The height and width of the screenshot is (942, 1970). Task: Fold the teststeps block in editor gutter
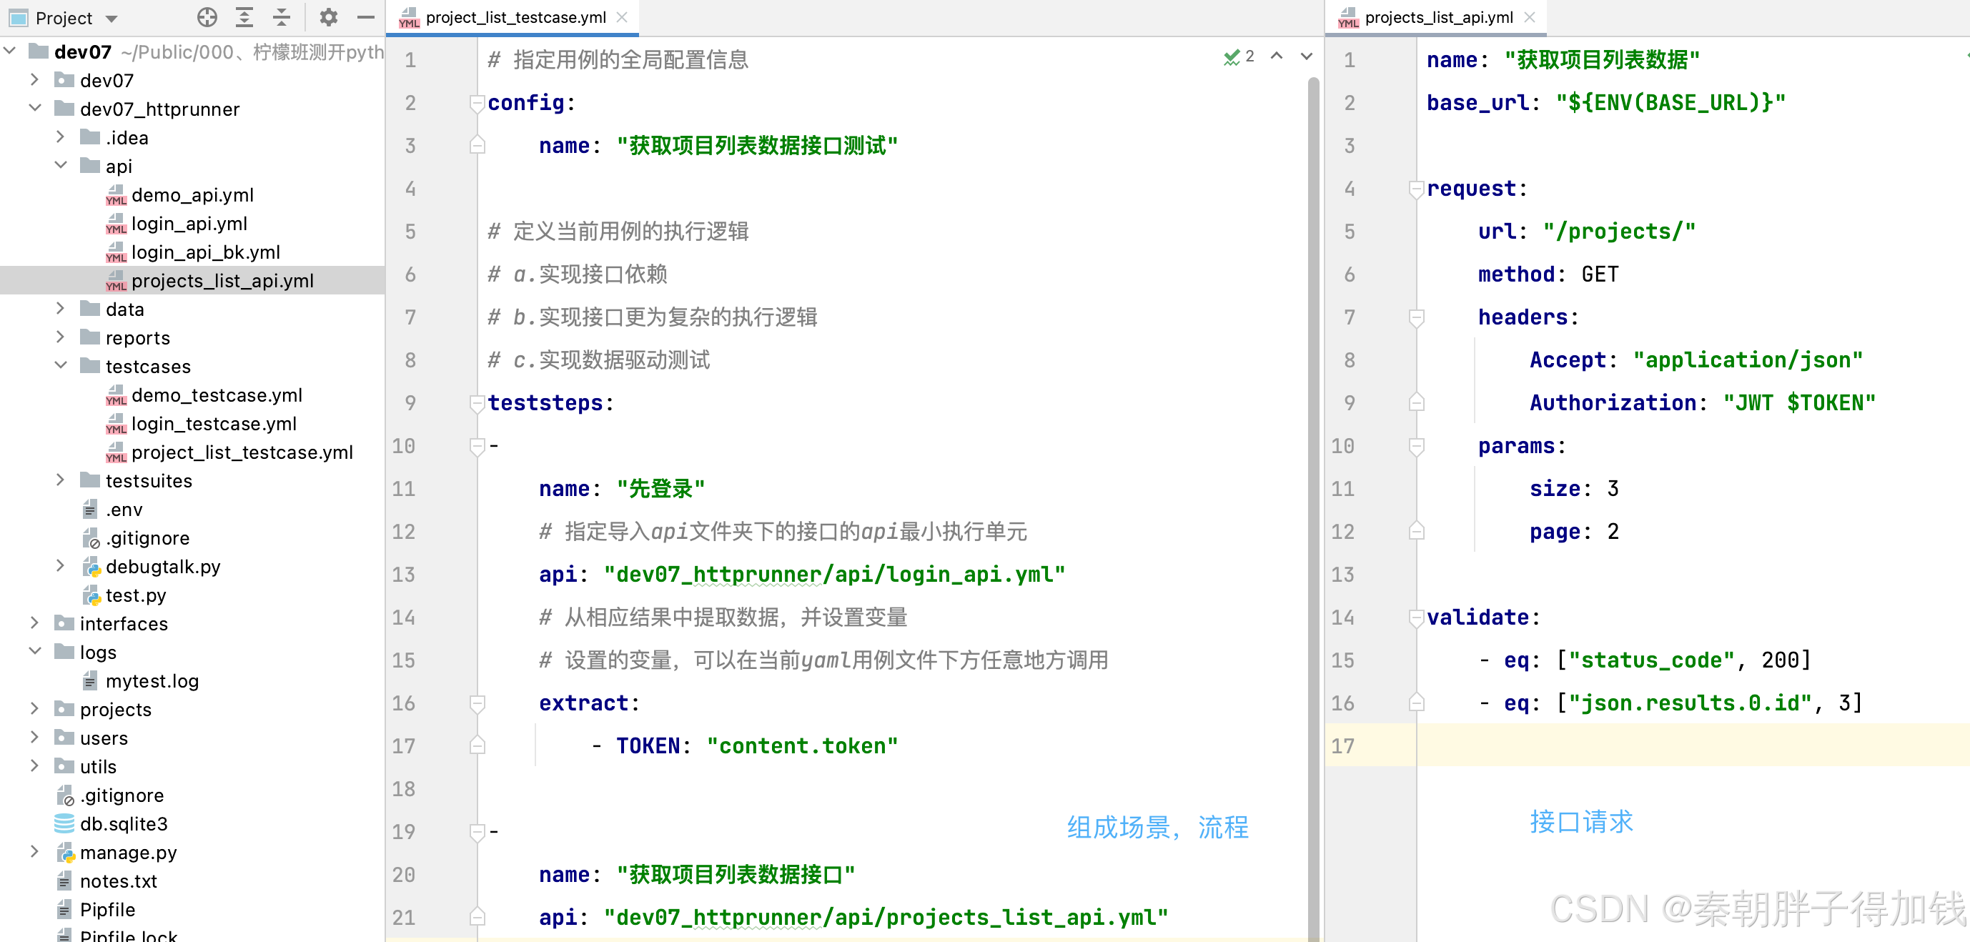coord(477,403)
